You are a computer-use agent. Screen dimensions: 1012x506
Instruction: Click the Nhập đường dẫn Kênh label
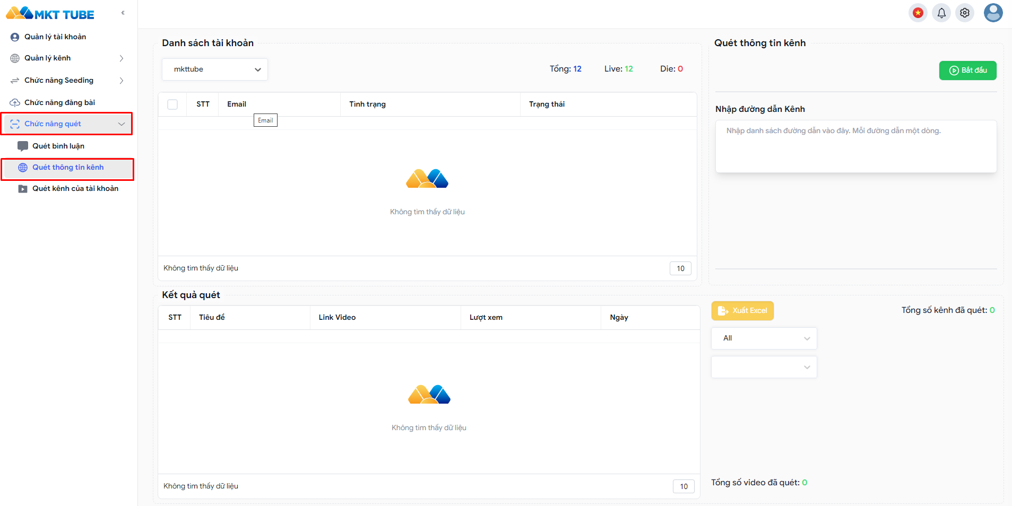tap(760, 109)
